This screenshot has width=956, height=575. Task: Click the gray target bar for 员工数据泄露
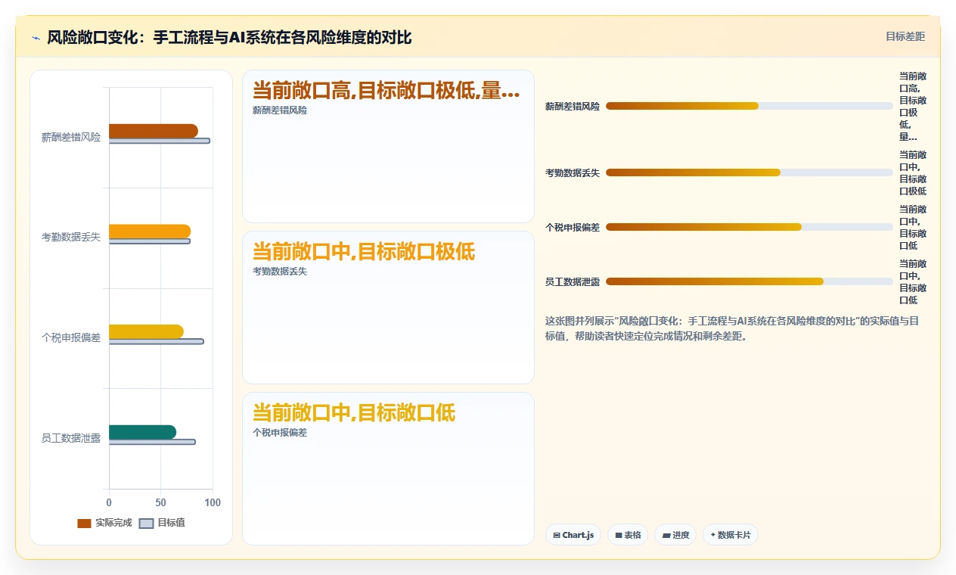point(152,442)
